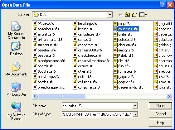175x130 pixels.
Task: Expand the Files of type dropdown
Action: click(x=135, y=114)
